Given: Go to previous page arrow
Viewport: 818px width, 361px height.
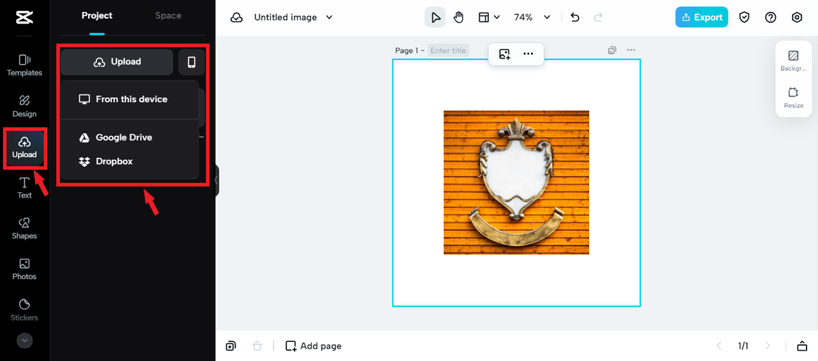Looking at the screenshot, I should 719,346.
